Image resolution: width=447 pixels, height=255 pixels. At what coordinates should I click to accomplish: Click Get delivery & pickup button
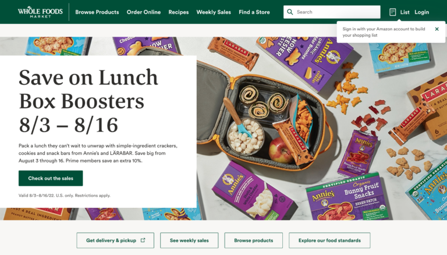(115, 240)
